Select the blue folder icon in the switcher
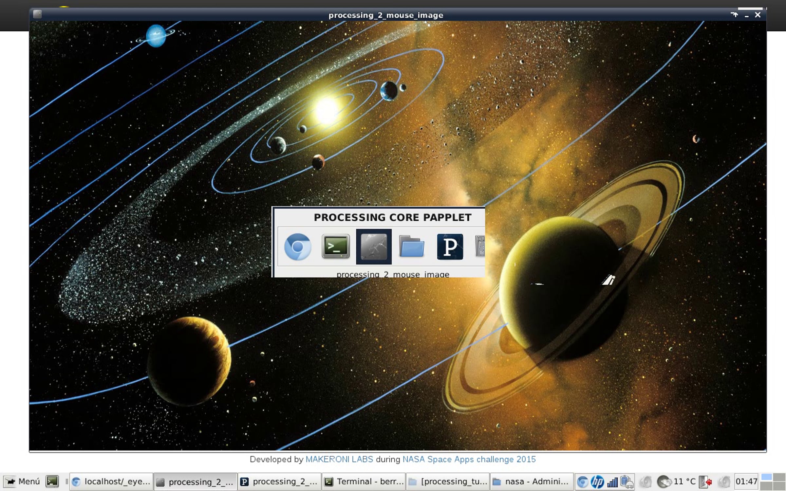 [412, 246]
